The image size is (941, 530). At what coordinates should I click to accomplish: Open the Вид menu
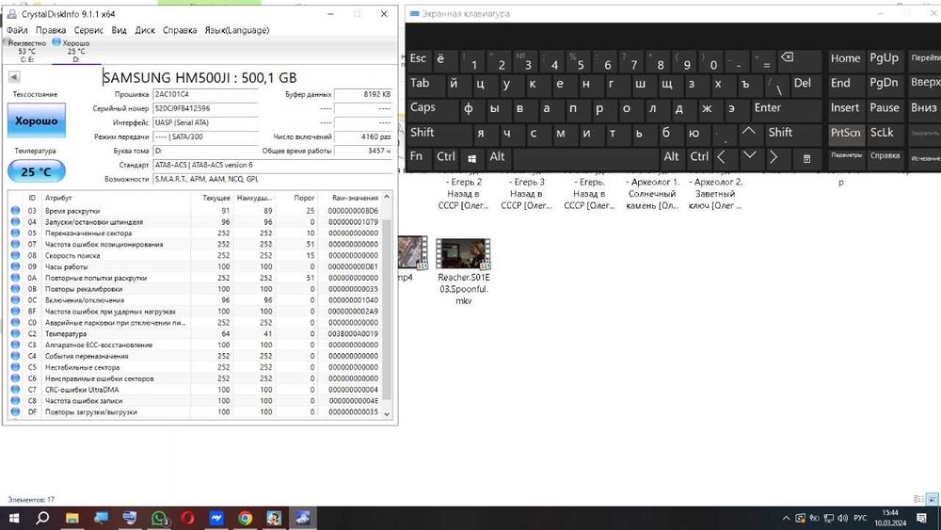(x=119, y=30)
